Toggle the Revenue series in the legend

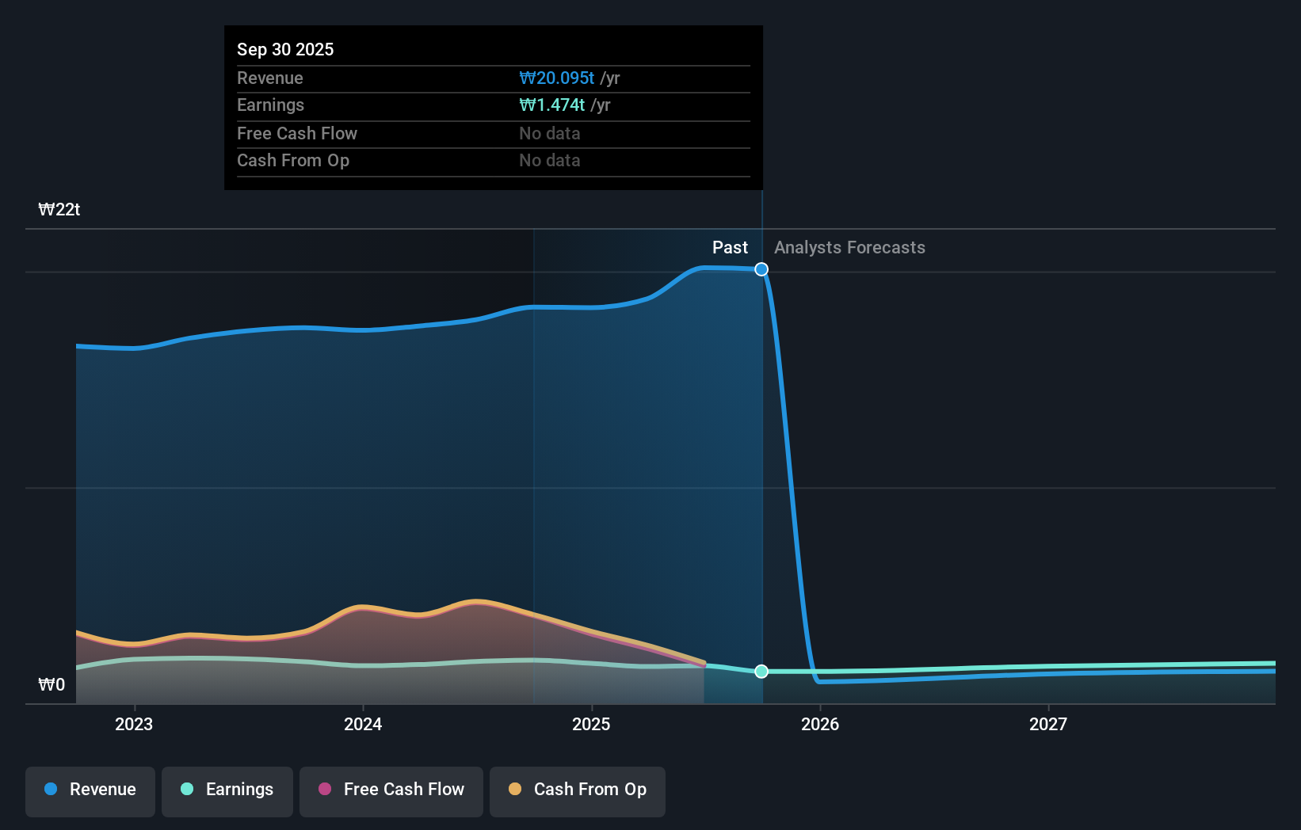(x=90, y=791)
